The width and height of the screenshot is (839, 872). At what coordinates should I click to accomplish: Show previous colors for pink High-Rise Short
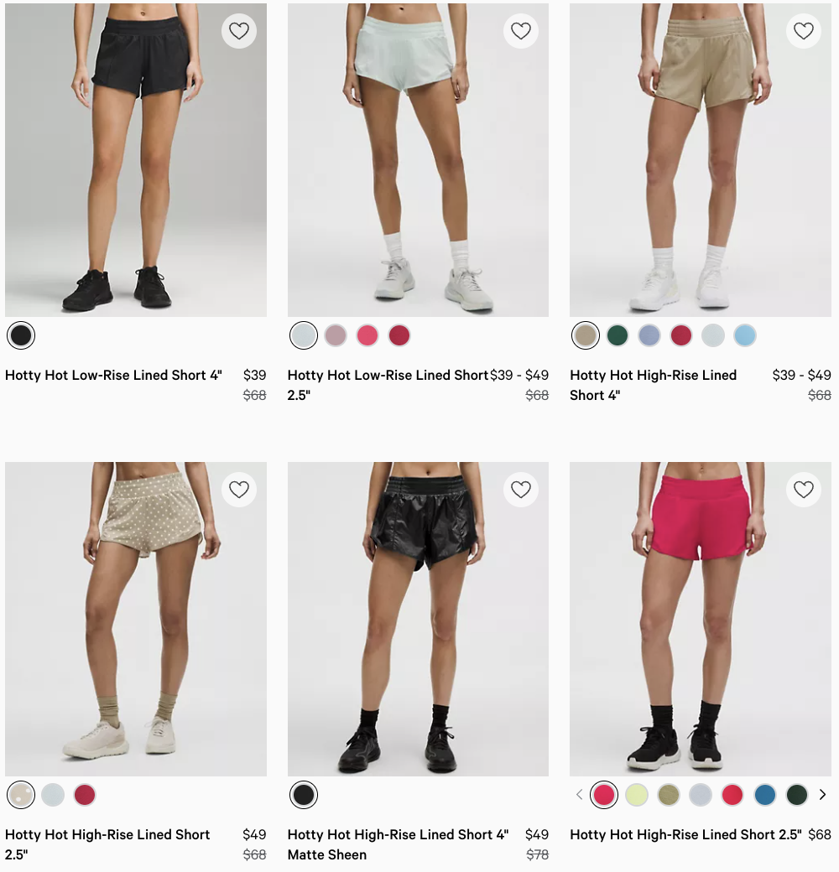click(x=579, y=795)
